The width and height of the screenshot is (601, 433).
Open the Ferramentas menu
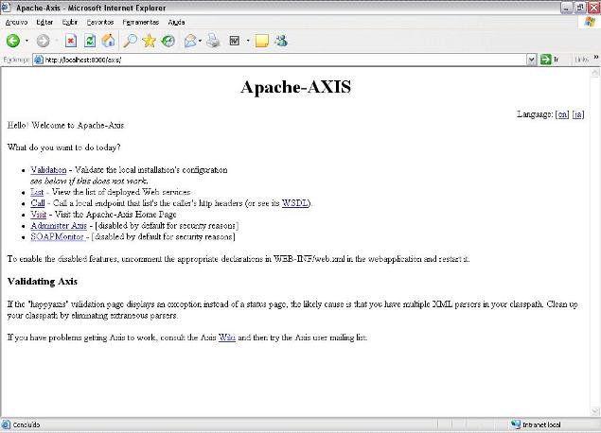140,21
